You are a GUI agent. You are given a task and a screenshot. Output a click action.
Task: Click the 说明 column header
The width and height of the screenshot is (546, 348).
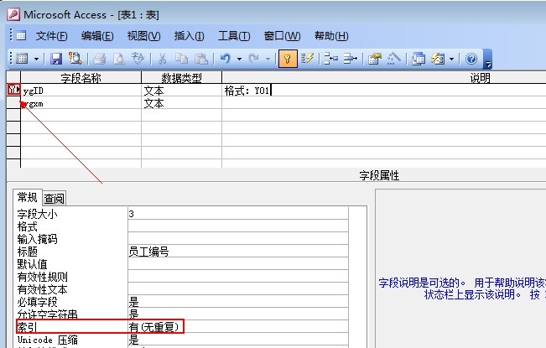[x=384, y=78]
